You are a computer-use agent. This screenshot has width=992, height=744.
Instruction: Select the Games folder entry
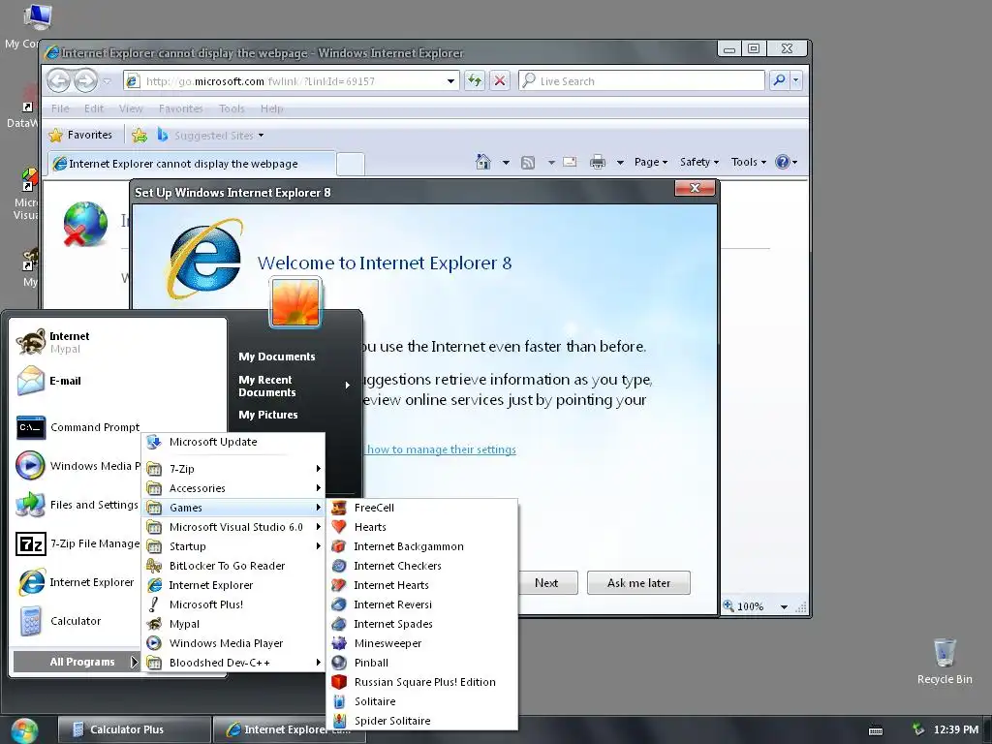pos(232,508)
